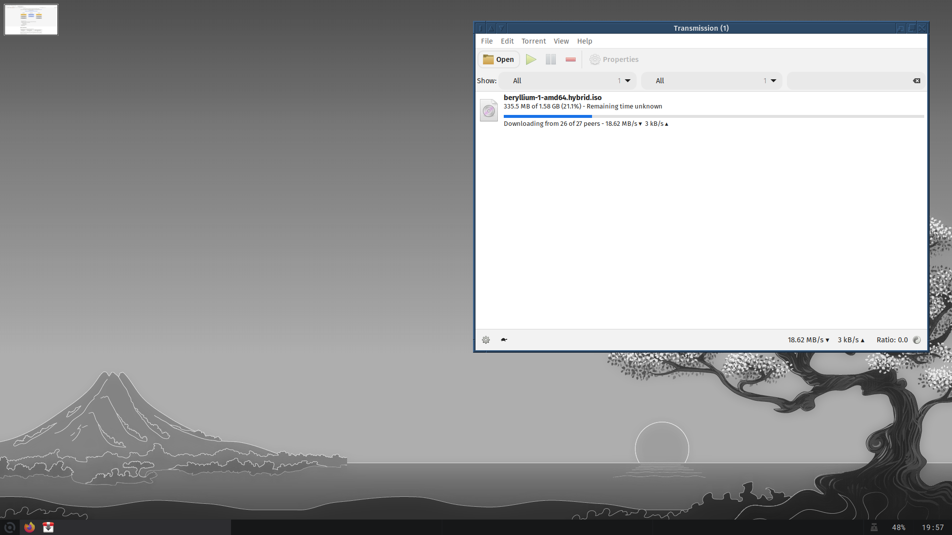The image size is (952, 535).
Task: Open the View menu
Action: (x=561, y=41)
